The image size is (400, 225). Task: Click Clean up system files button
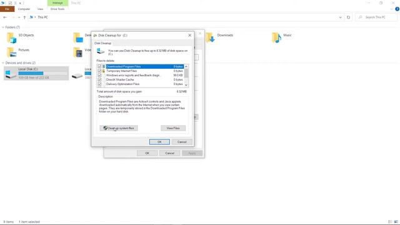119,128
